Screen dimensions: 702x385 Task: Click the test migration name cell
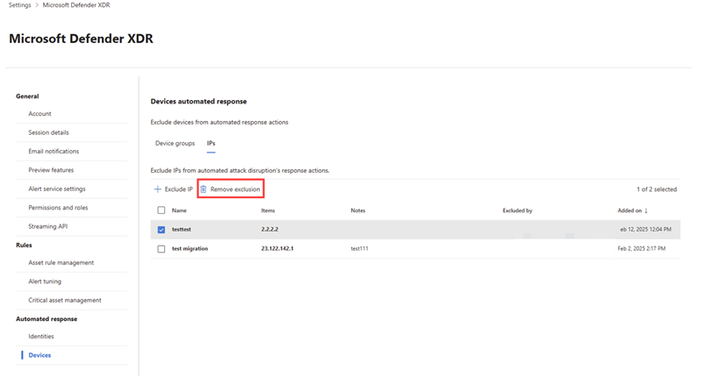(190, 248)
